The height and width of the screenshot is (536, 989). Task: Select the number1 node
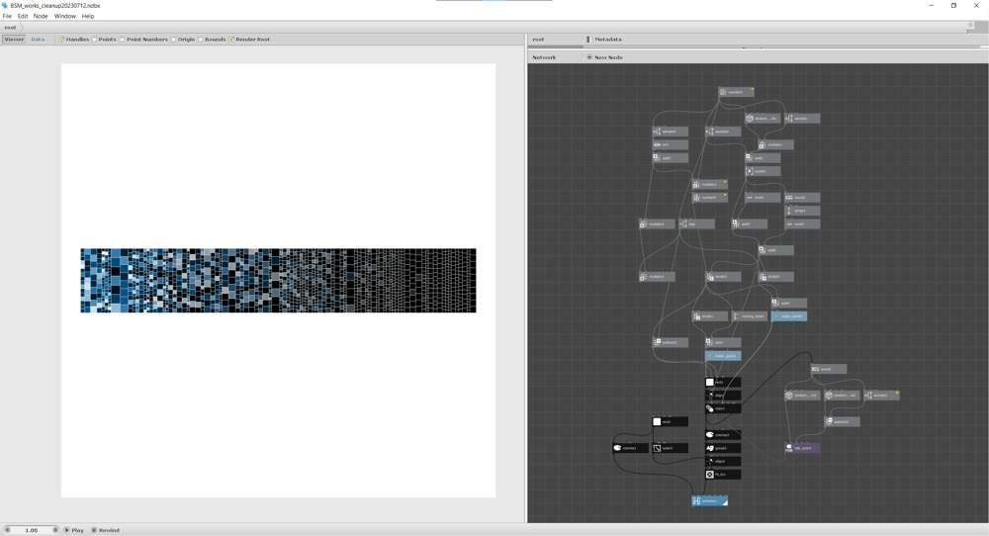click(736, 92)
